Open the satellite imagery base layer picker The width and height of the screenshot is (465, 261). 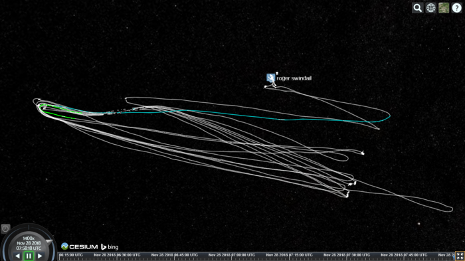tap(444, 8)
